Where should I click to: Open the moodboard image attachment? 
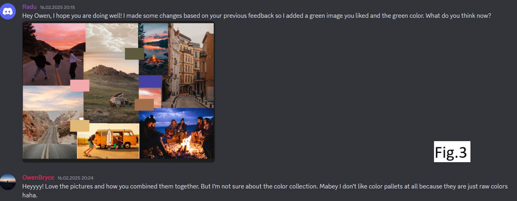(x=118, y=92)
